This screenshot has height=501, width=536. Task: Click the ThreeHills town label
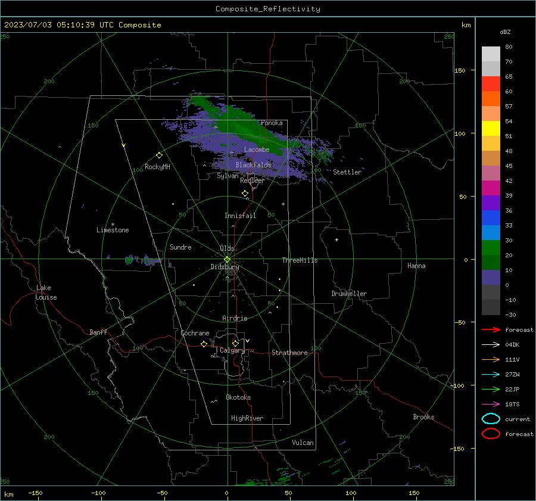[300, 260]
